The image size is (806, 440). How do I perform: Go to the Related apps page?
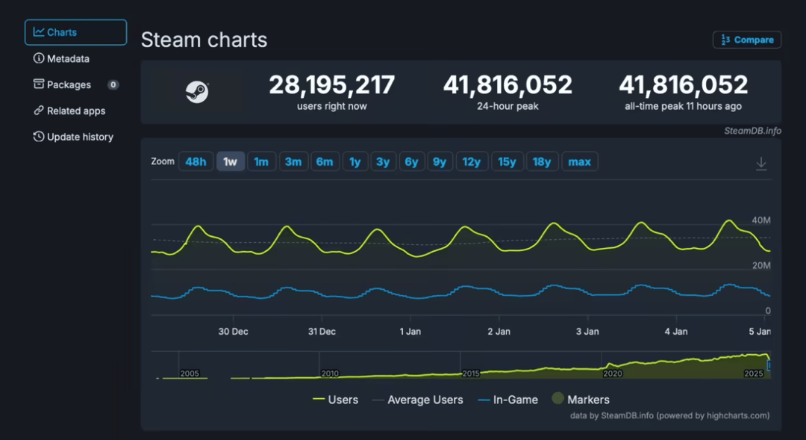click(75, 111)
